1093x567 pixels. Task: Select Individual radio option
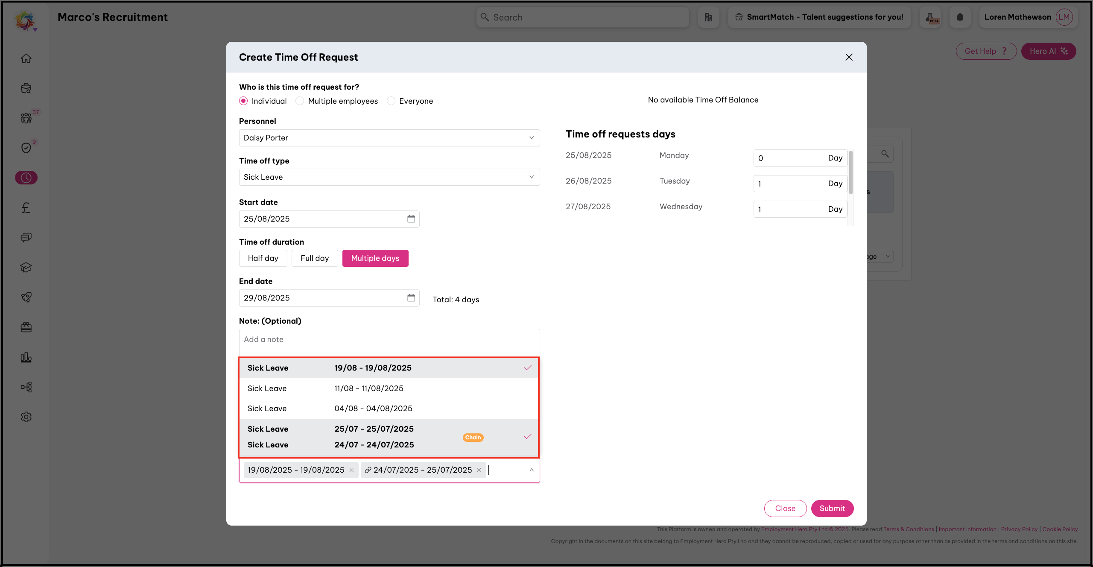243,101
